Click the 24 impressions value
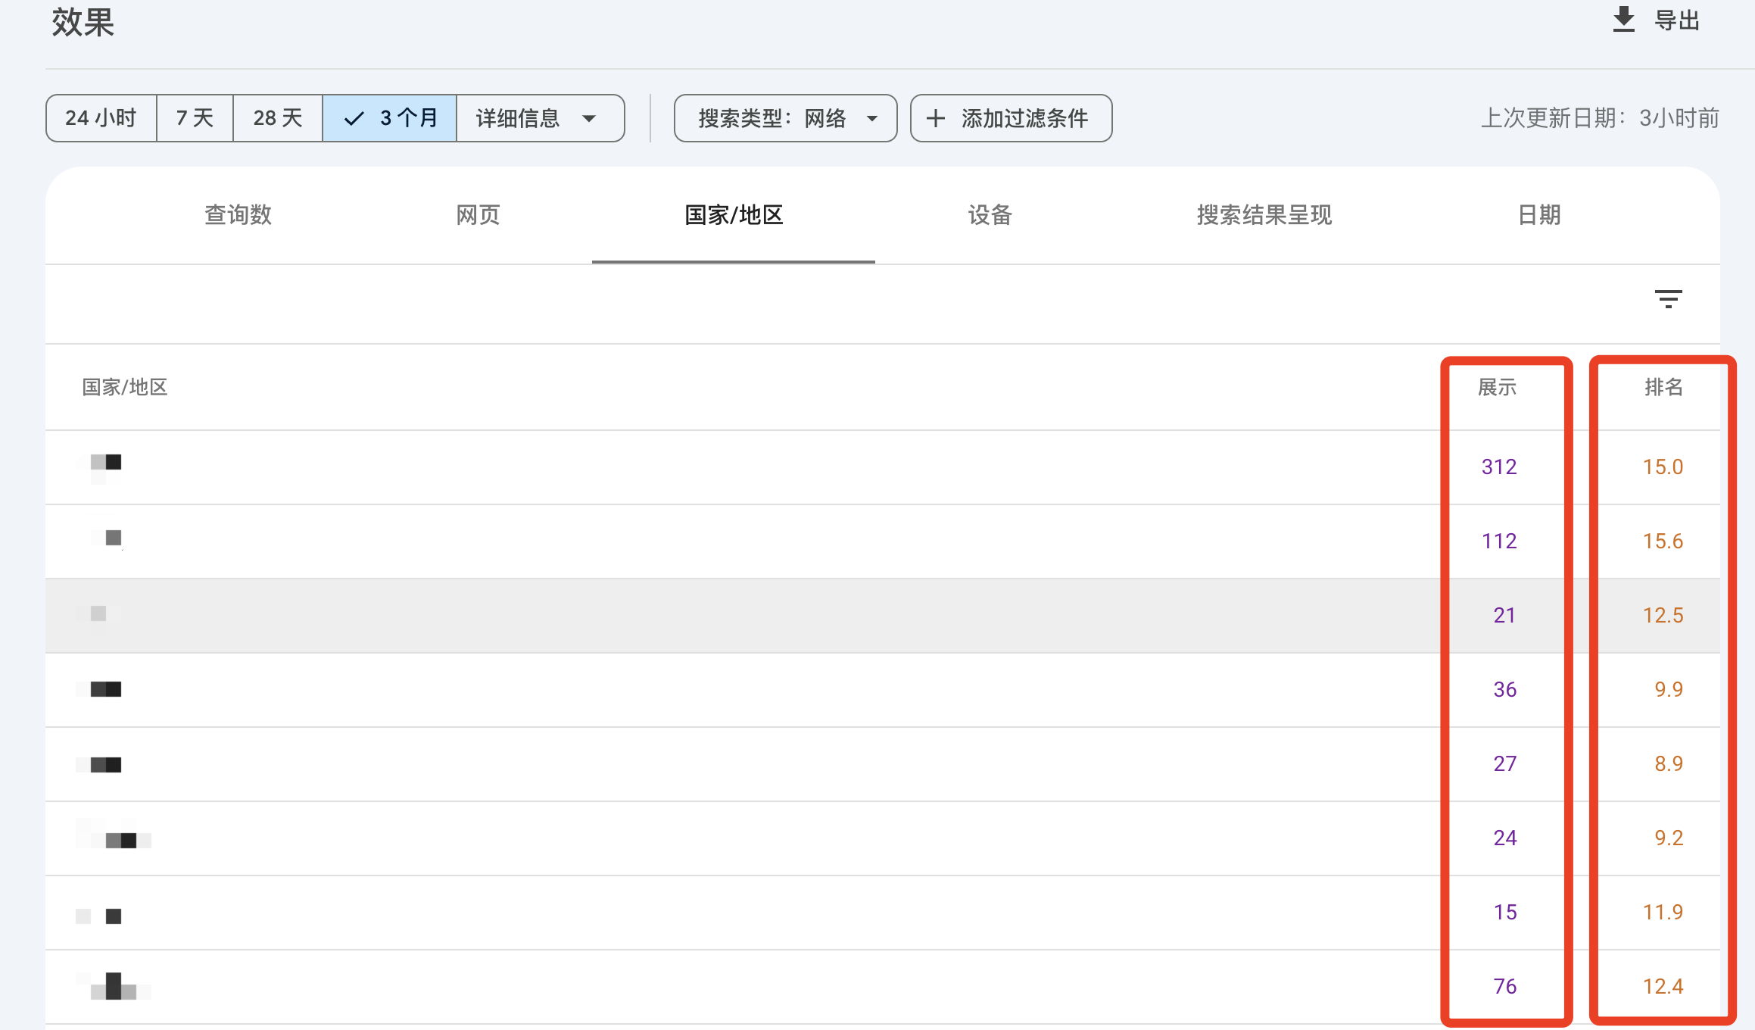 pos(1504,838)
